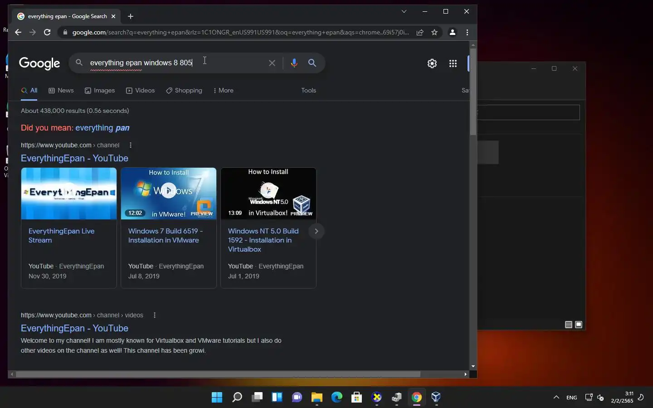Go back to the previous page
Screen dimensions: 653x408
[x=18, y=32]
